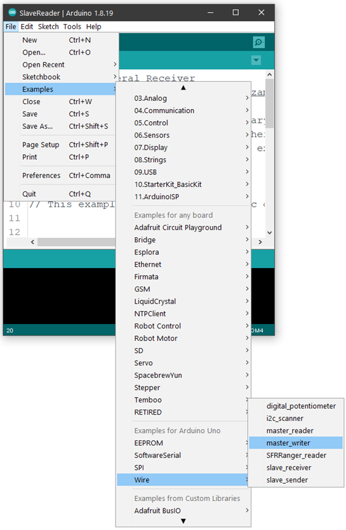The width and height of the screenshot is (346, 530).
Task: Load slave_receiver example
Action: tap(296, 468)
